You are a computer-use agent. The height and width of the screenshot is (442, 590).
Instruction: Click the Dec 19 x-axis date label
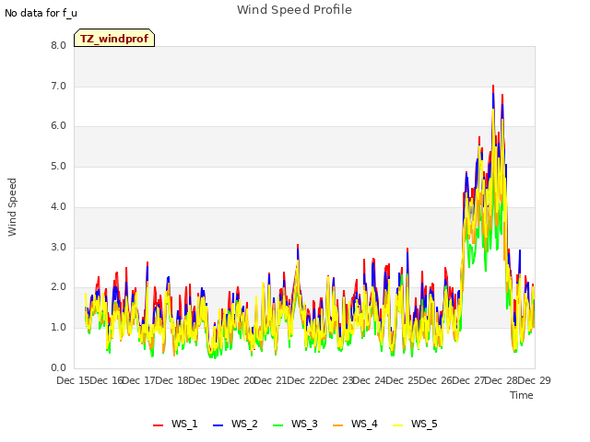(x=205, y=380)
